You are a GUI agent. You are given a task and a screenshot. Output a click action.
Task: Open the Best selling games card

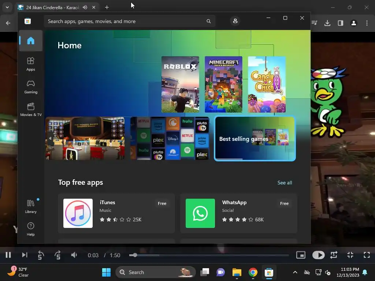255,139
